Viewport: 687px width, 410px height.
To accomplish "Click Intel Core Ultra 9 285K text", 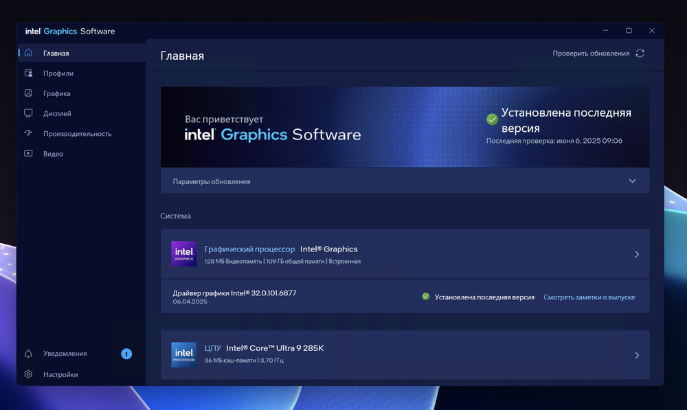I will 275,348.
